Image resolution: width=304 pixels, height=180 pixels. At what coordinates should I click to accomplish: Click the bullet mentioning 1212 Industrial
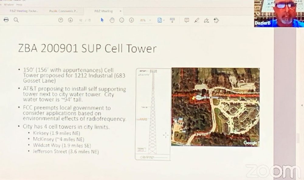74,75
